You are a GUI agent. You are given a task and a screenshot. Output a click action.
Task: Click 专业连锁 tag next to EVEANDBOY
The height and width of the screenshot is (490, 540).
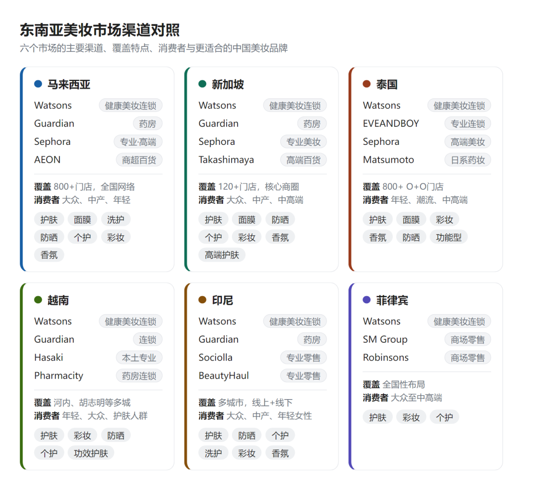tap(467, 124)
